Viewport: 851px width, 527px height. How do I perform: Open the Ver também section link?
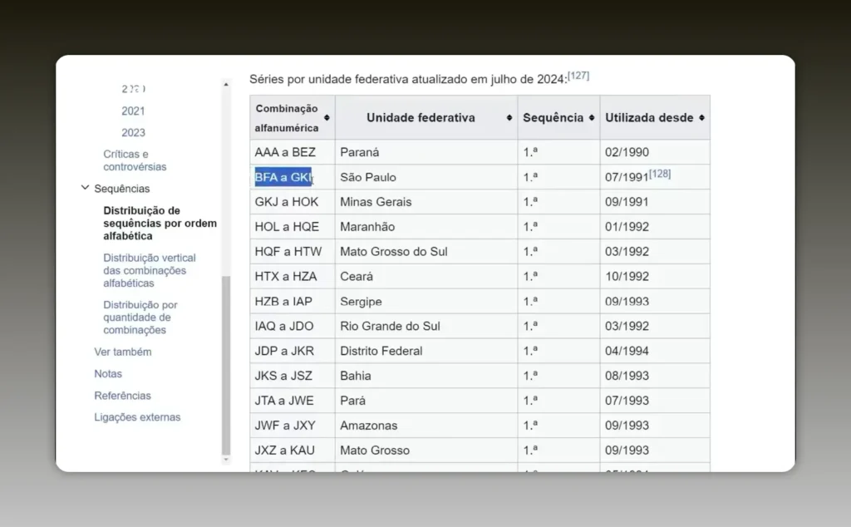coord(123,352)
